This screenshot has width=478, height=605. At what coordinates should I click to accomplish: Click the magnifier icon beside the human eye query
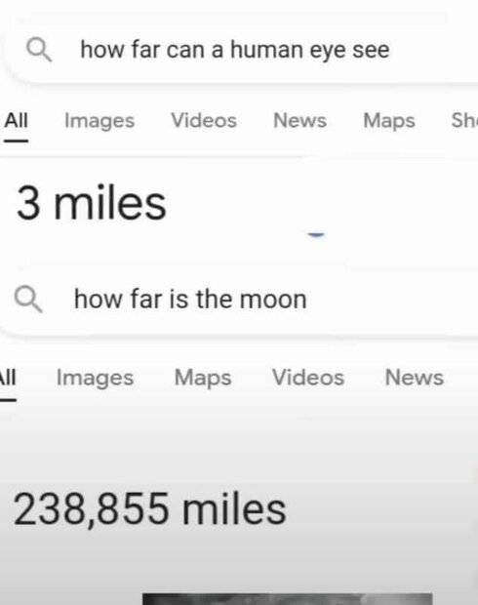[x=39, y=50]
